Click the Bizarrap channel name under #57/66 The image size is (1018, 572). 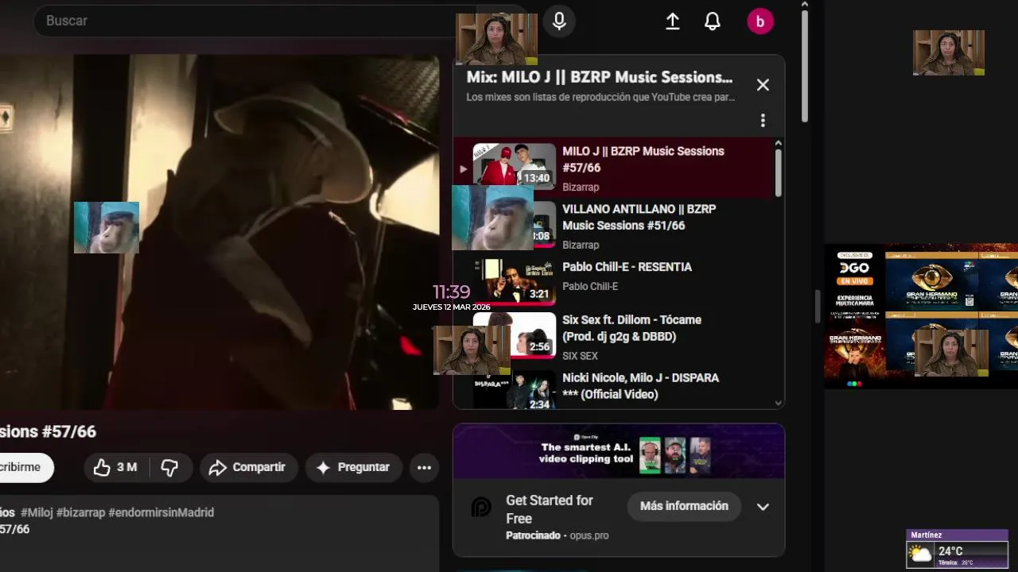click(x=581, y=187)
